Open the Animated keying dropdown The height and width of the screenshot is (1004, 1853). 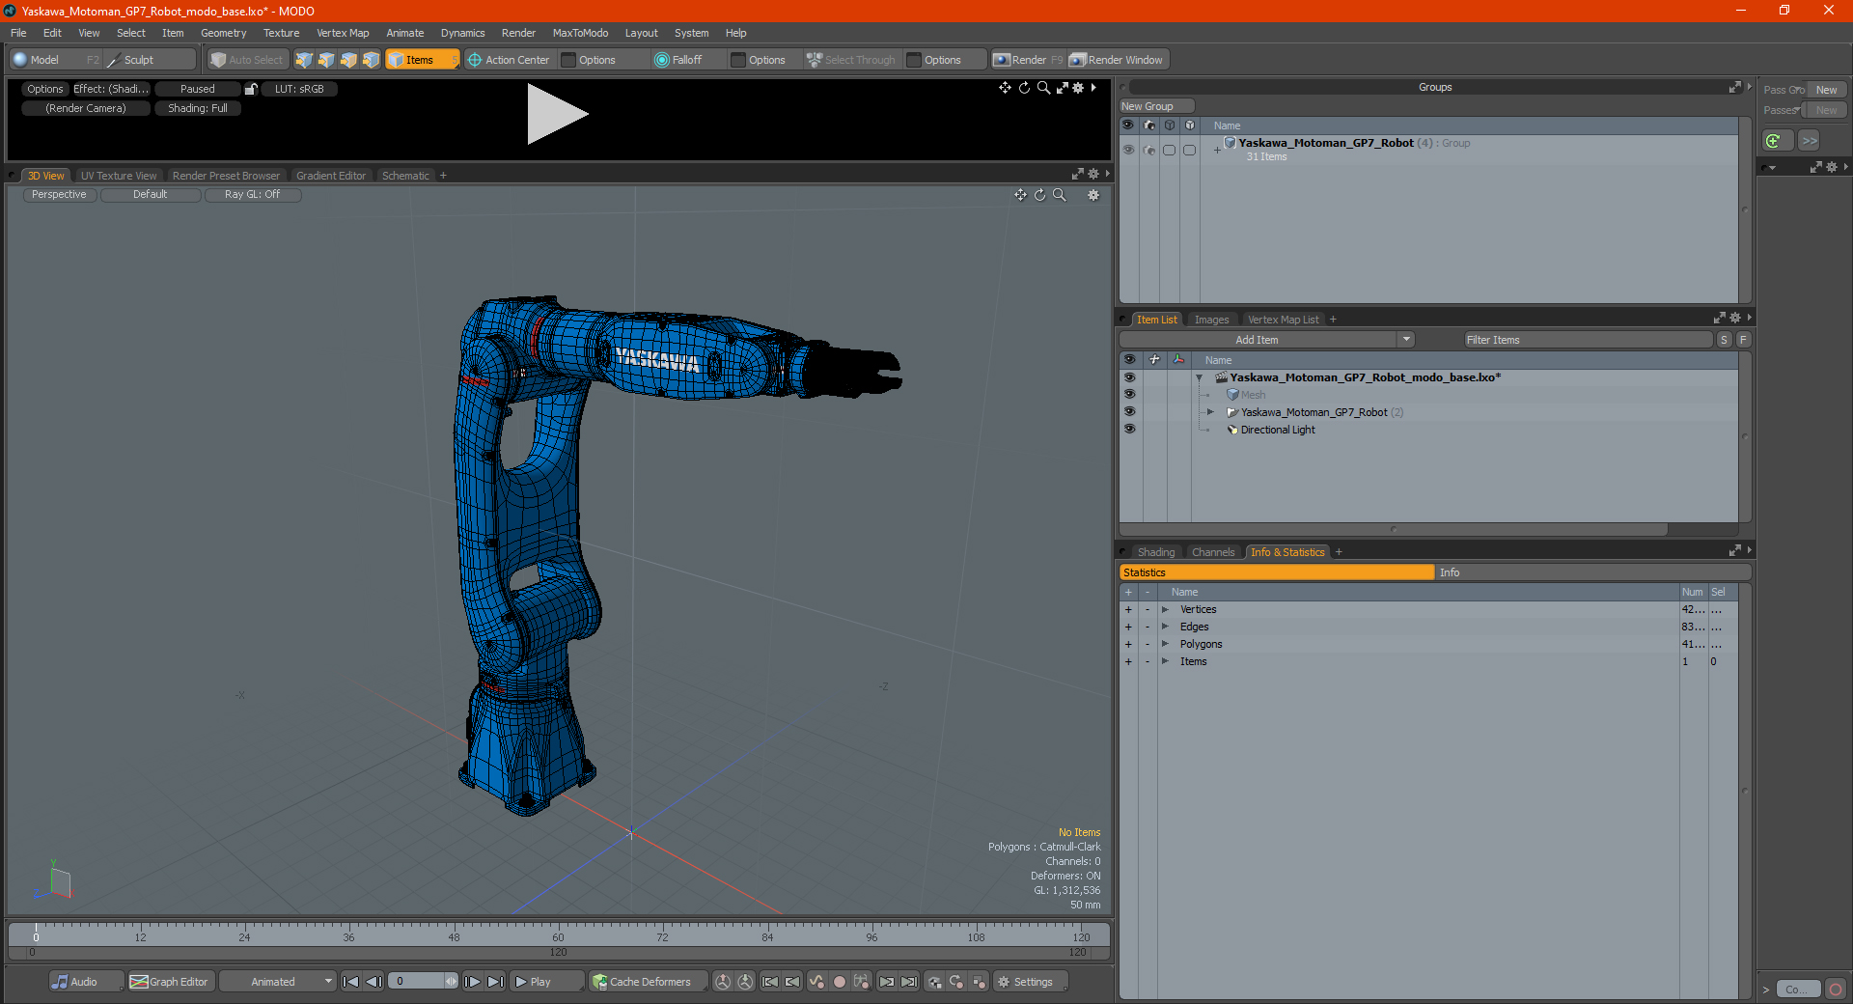(278, 982)
